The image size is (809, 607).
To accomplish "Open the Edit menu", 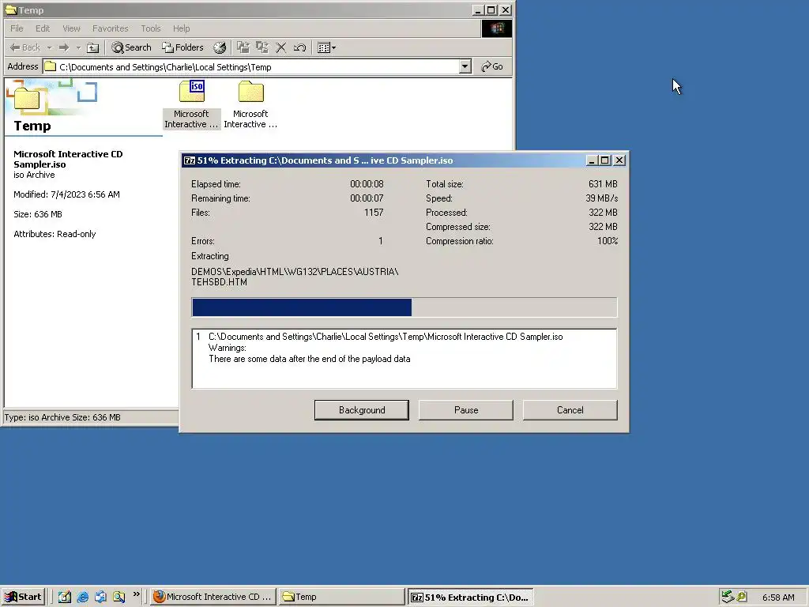I will point(43,28).
